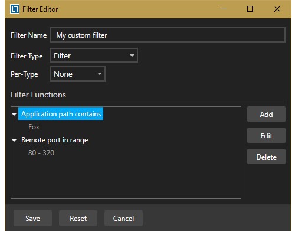Screen dimensions: 292x231
Task: Focus the Filter Name text field
Action: [168, 35]
